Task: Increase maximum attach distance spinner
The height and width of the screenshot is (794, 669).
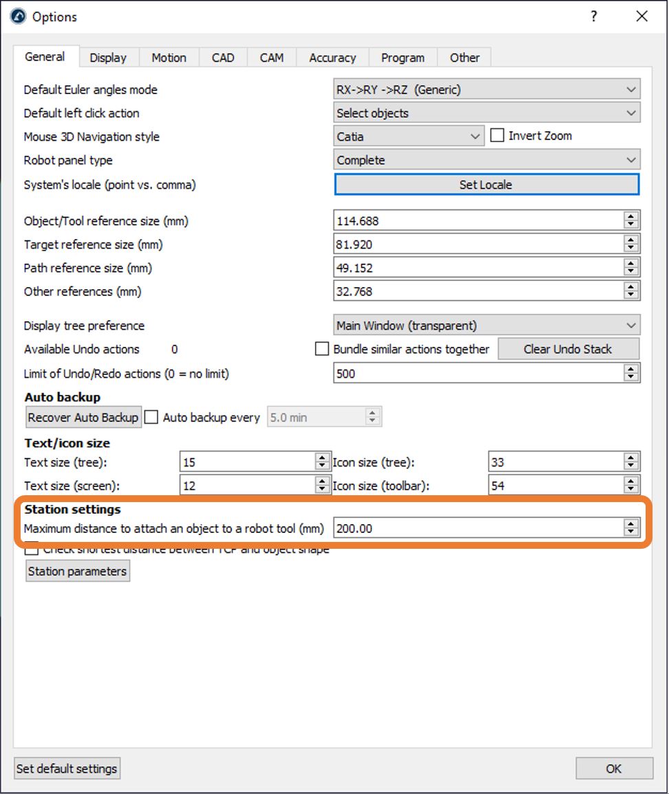Action: [630, 525]
